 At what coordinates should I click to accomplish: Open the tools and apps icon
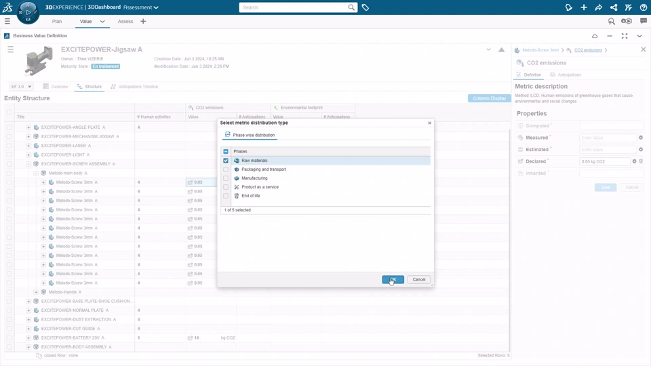pyautogui.click(x=629, y=7)
